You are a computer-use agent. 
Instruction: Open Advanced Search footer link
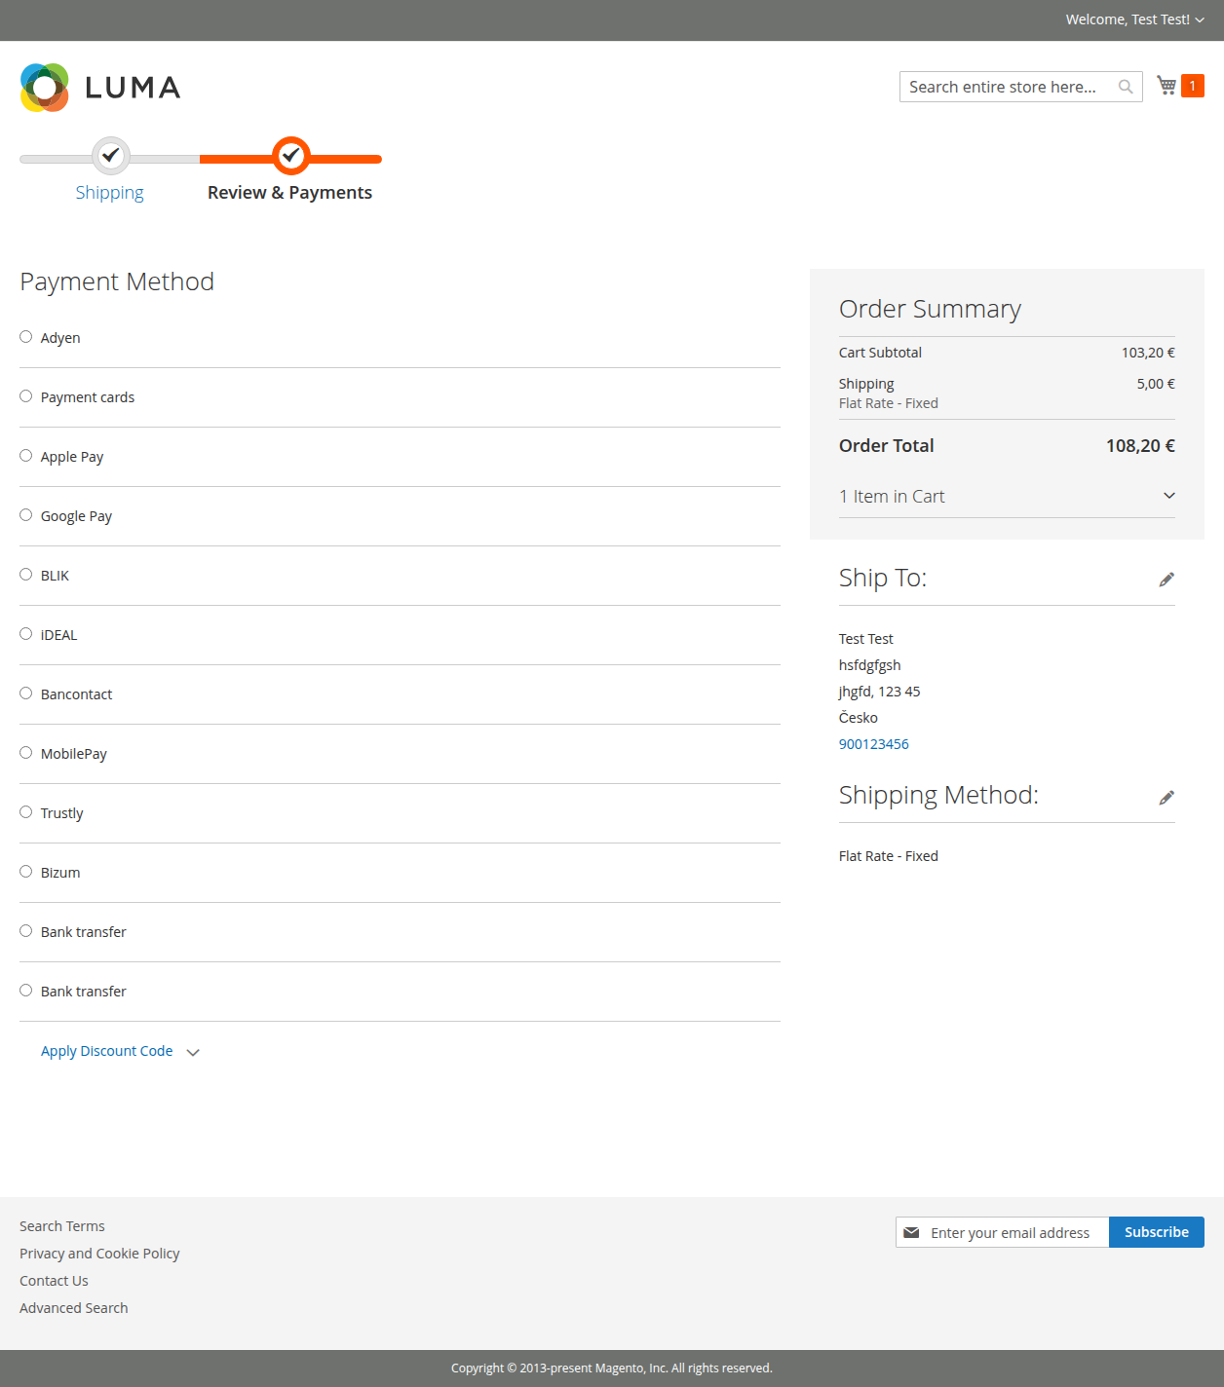tap(74, 1308)
